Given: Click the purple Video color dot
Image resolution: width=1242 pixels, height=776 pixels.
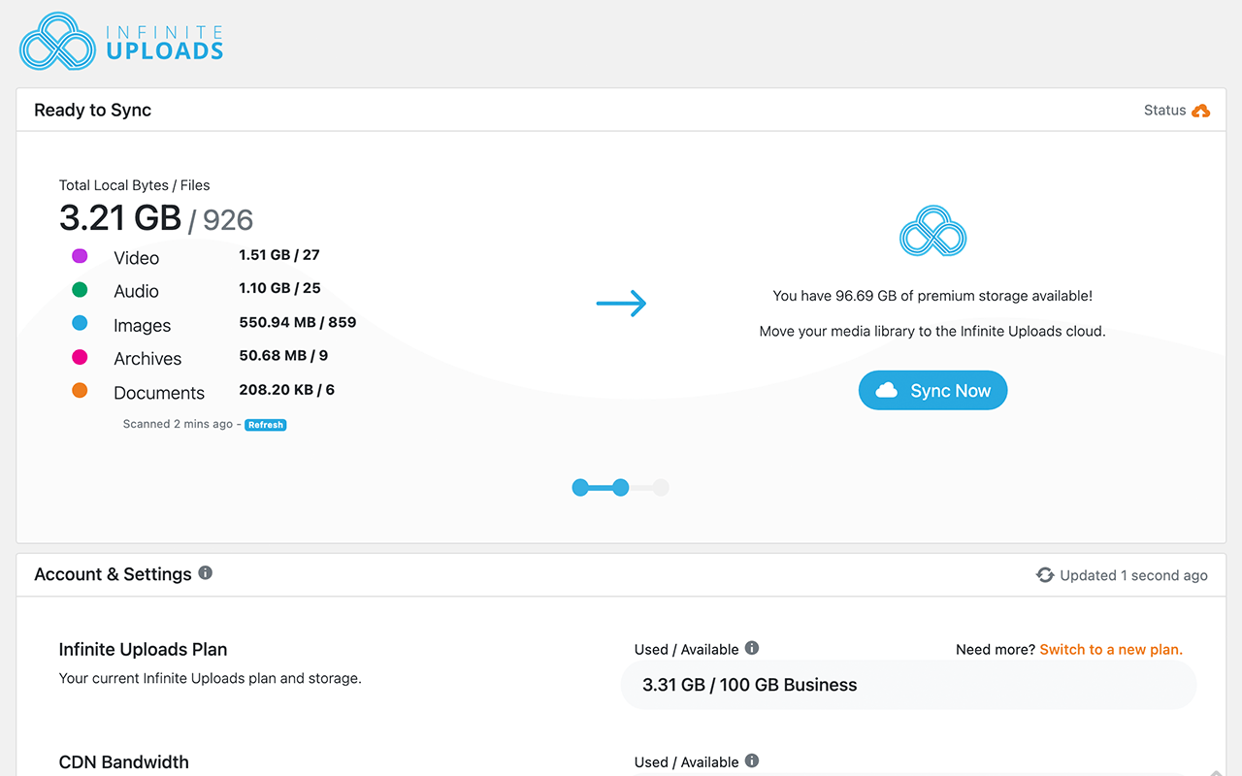Looking at the screenshot, I should pyautogui.click(x=80, y=256).
